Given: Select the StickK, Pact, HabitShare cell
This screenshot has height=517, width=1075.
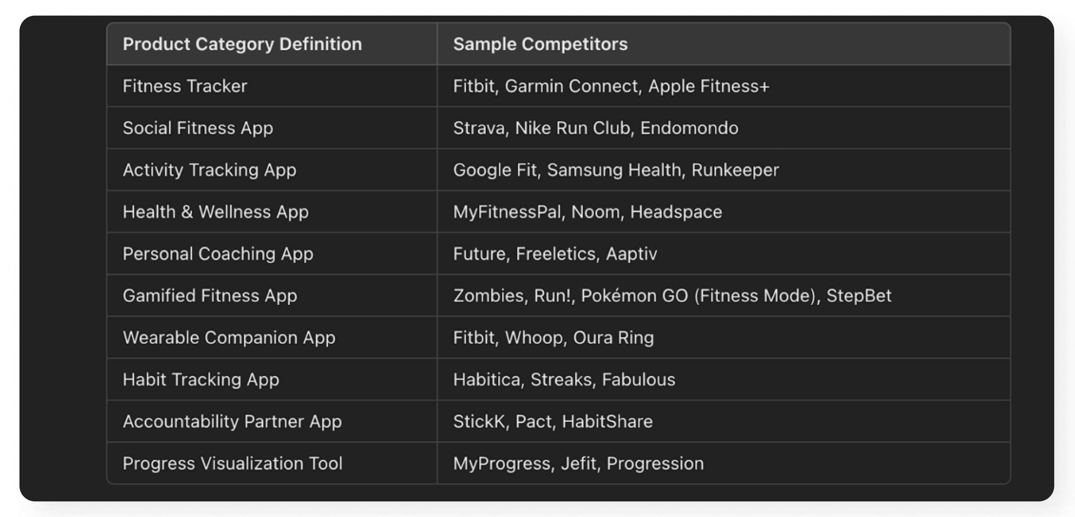Looking at the screenshot, I should [723, 422].
